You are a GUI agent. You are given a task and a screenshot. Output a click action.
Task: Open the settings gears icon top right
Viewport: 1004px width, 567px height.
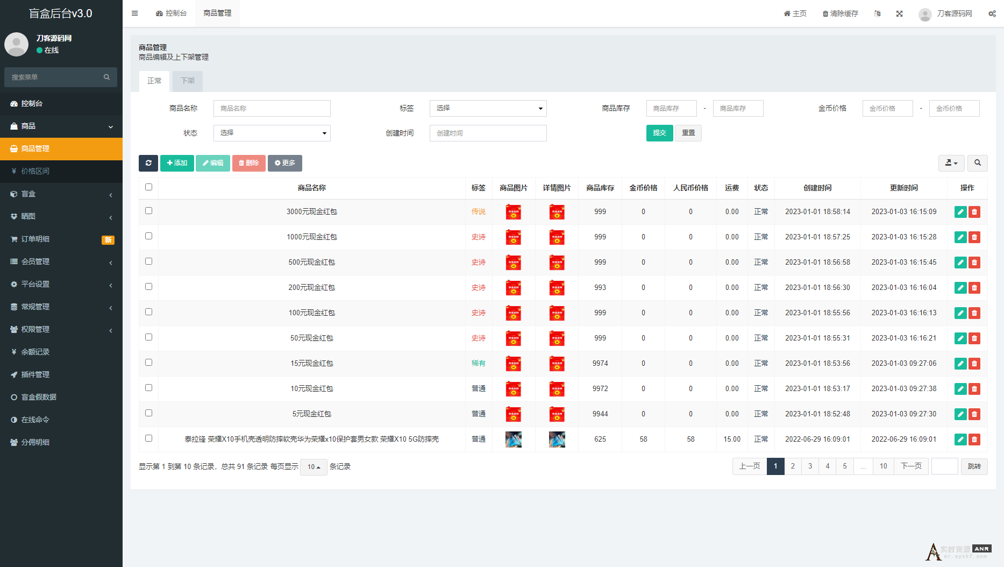[992, 13]
